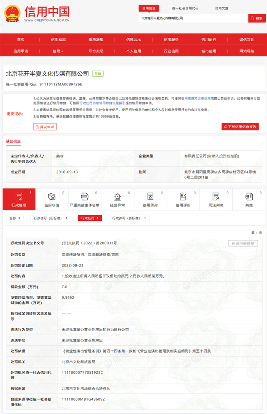Open the 城市信用 navigation item
The width and height of the screenshot is (267, 414).
(209, 51)
